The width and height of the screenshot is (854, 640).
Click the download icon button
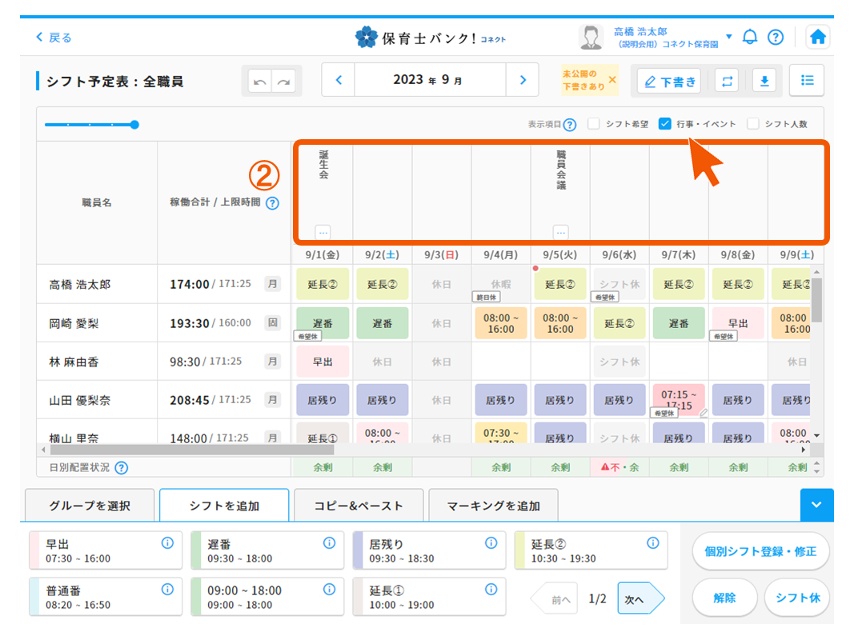pos(764,81)
